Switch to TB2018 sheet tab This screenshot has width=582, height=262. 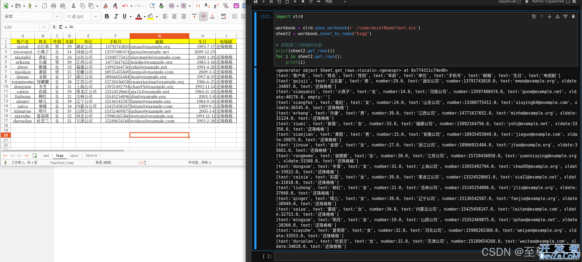[x=91, y=156]
